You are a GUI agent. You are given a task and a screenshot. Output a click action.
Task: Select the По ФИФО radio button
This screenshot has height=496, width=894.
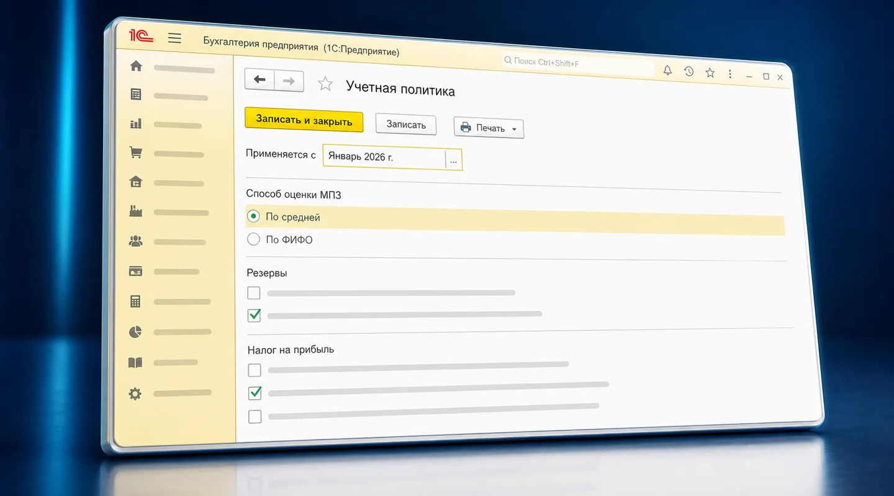pos(253,239)
